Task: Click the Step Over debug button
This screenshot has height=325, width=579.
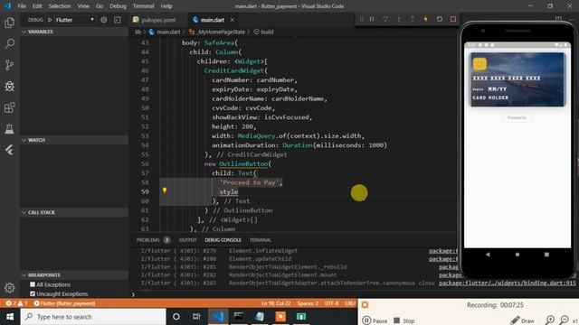Action: (385, 19)
